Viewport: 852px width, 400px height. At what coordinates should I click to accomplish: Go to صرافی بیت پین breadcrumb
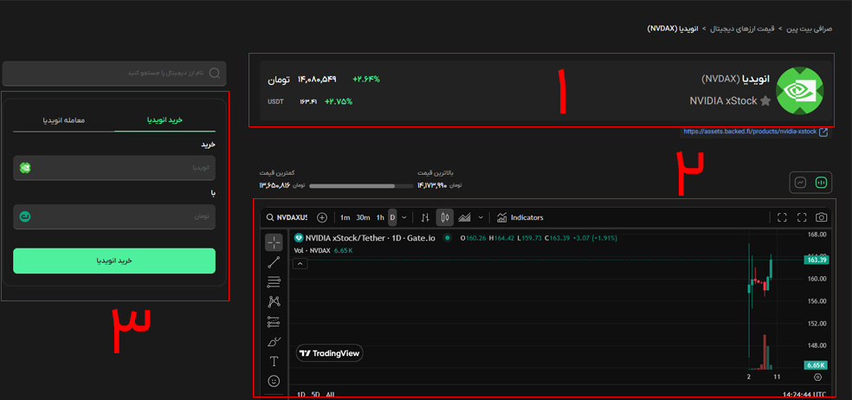pyautogui.click(x=810, y=28)
